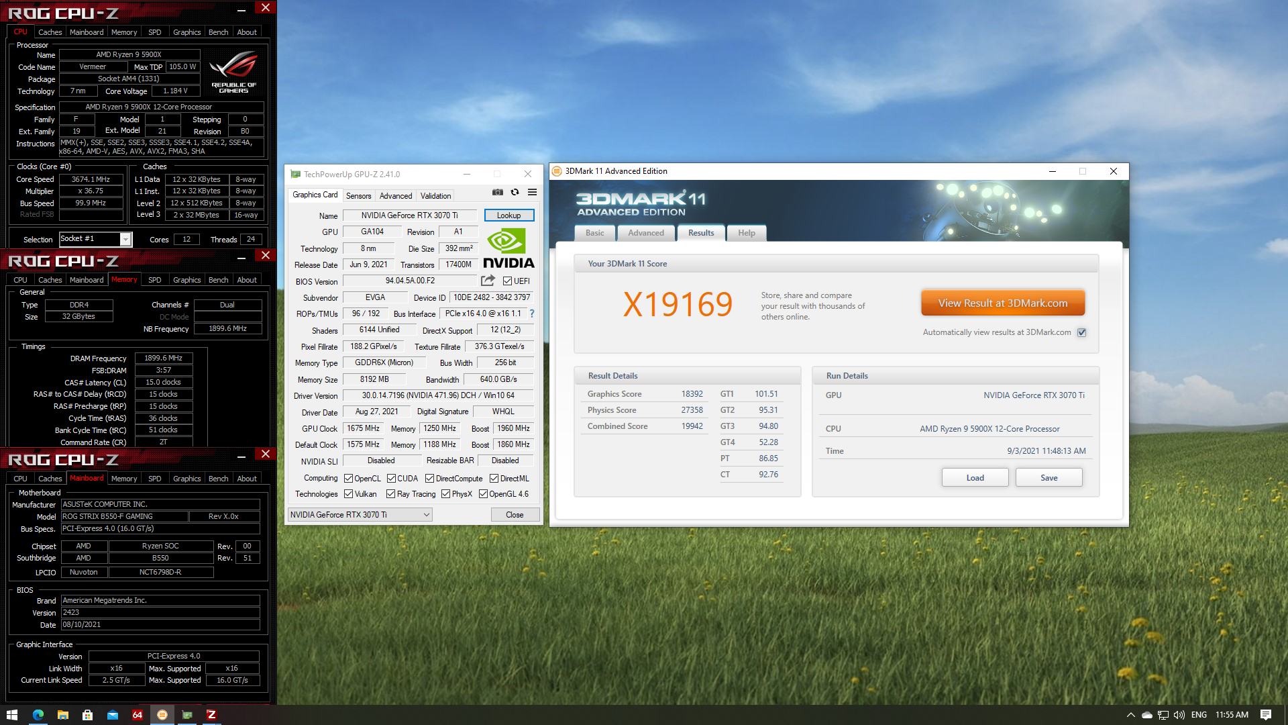Click the X19169 score text
The image size is (1288, 725).
coord(678,304)
